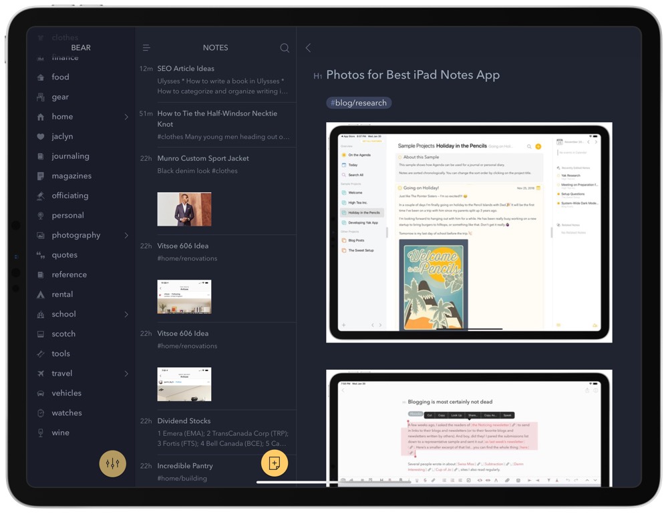This screenshot has height=514, width=668.
Task: Select the home tag house icon
Action: (x=41, y=117)
